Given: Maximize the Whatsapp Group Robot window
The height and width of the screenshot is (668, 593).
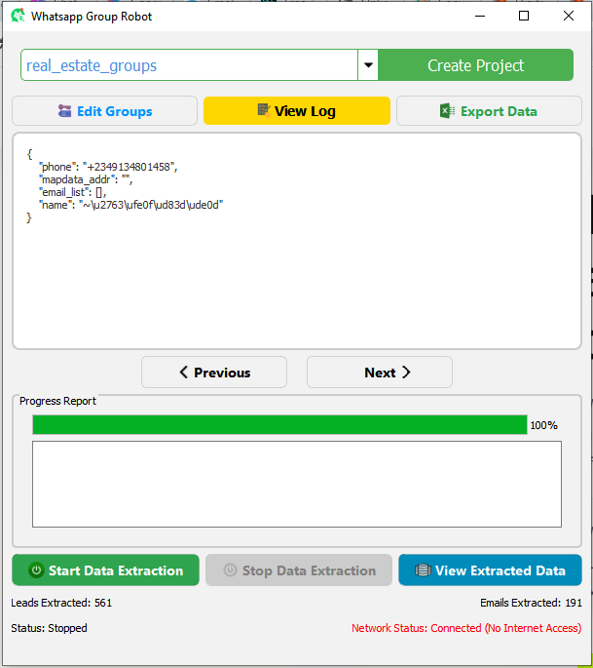Looking at the screenshot, I should pyautogui.click(x=524, y=16).
